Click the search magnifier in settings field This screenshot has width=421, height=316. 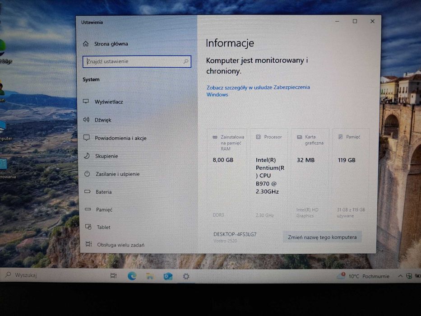(x=186, y=61)
